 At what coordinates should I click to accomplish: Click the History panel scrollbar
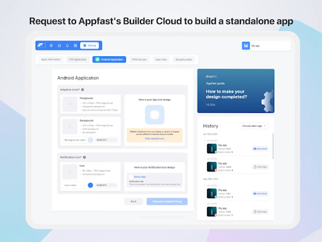click(273, 145)
